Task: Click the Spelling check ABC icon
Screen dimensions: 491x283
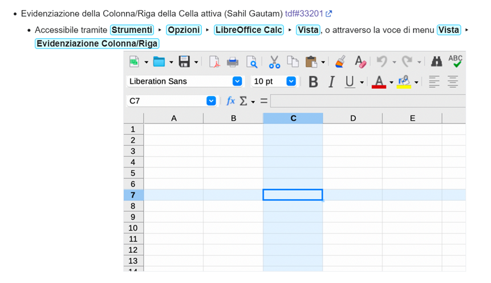Action: [x=455, y=61]
